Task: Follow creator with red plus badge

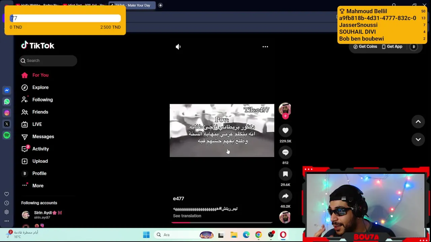Action: (285, 116)
